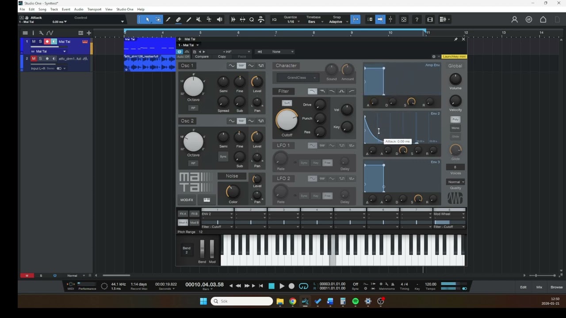This screenshot has height=318, width=566.
Task: Unmute track 2 atfc_drm1 M button
Action: pos(34,59)
